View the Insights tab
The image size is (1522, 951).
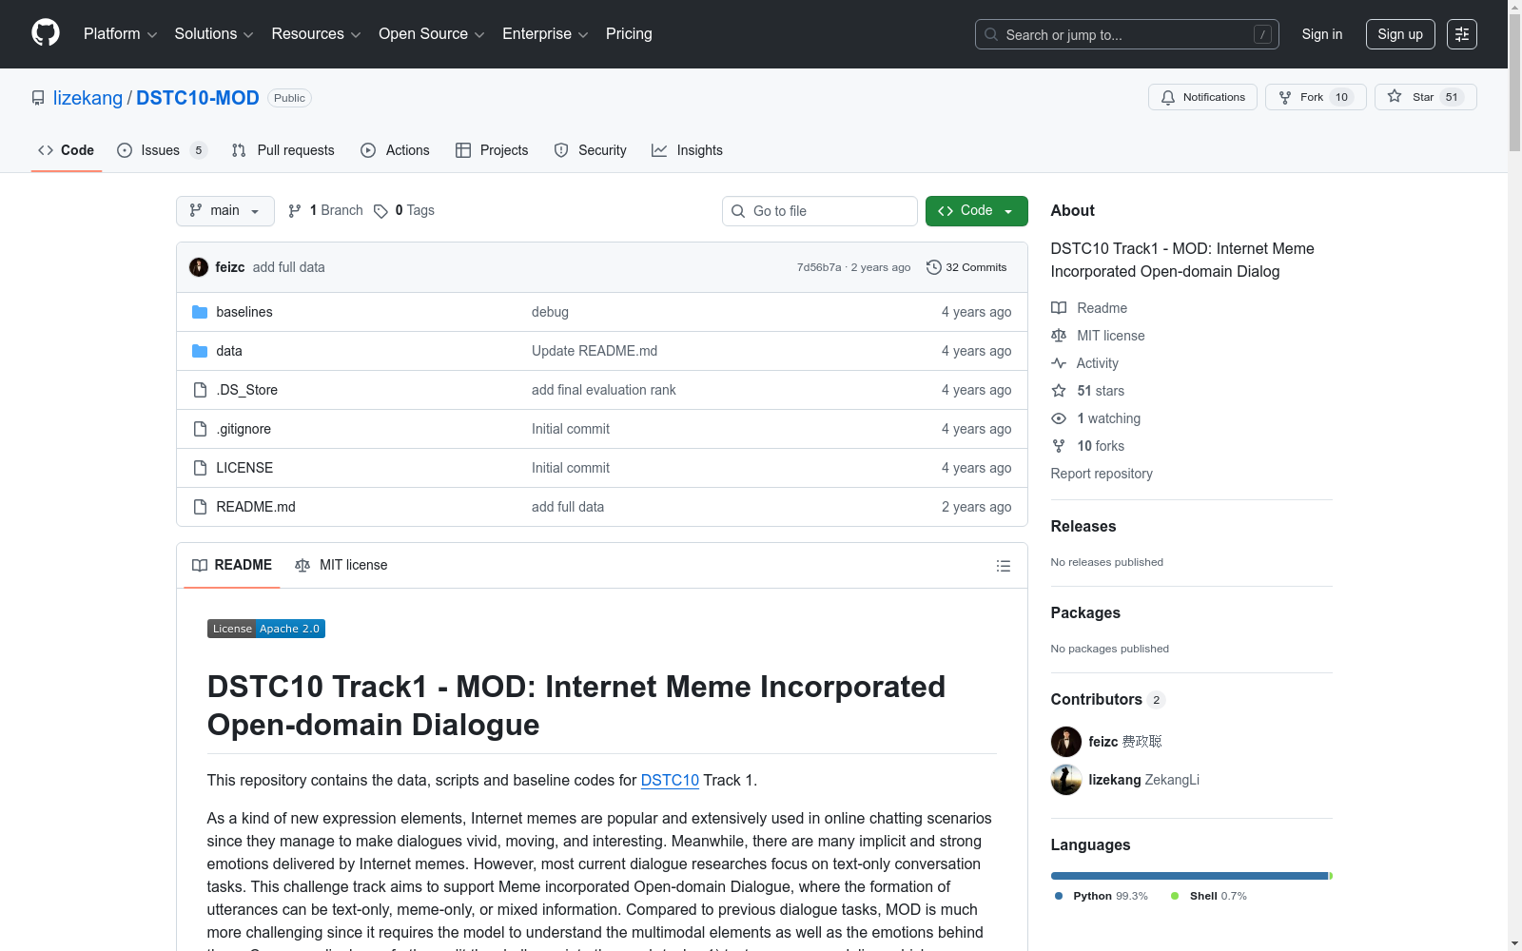click(x=687, y=150)
